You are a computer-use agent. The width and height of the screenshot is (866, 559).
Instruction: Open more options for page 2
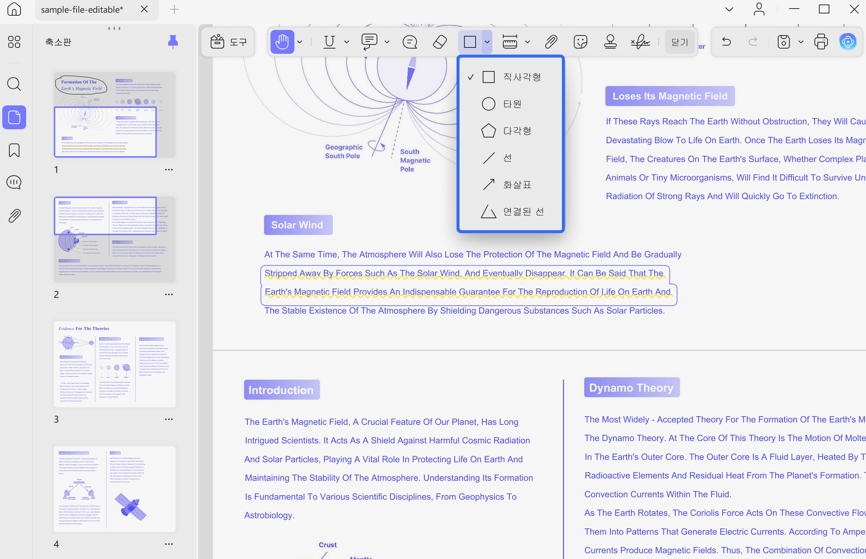pyautogui.click(x=169, y=294)
